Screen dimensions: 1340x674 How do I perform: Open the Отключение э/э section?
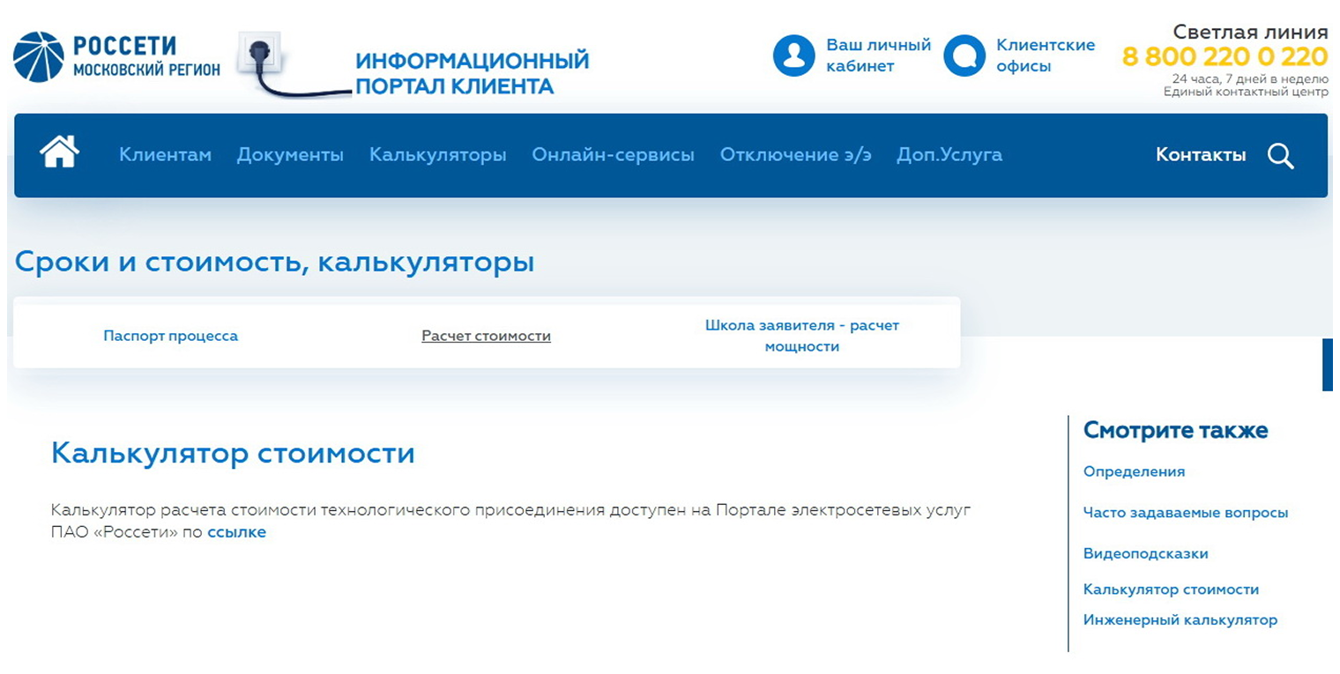click(794, 155)
